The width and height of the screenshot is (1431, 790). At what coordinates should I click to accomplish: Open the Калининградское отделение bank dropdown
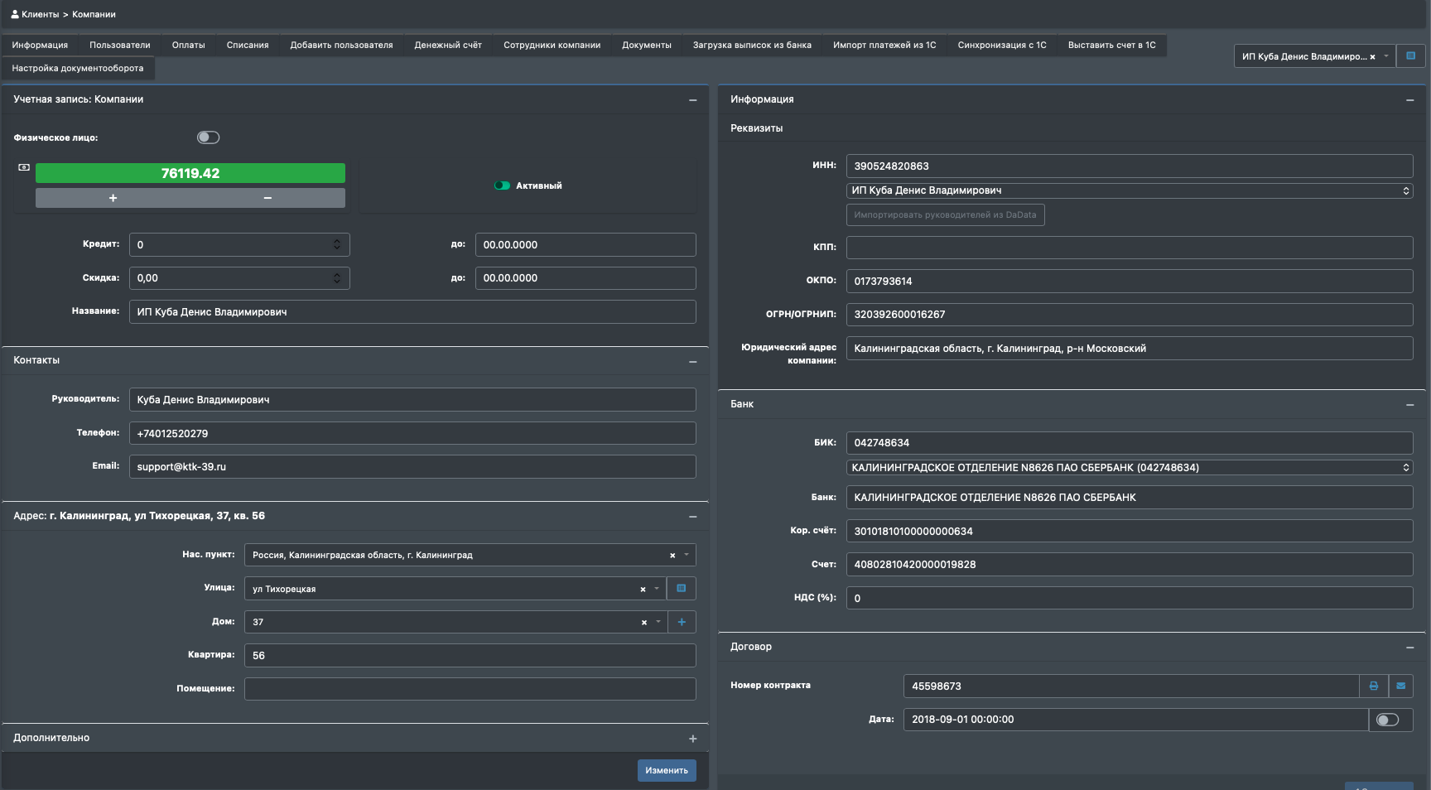tap(1130, 468)
